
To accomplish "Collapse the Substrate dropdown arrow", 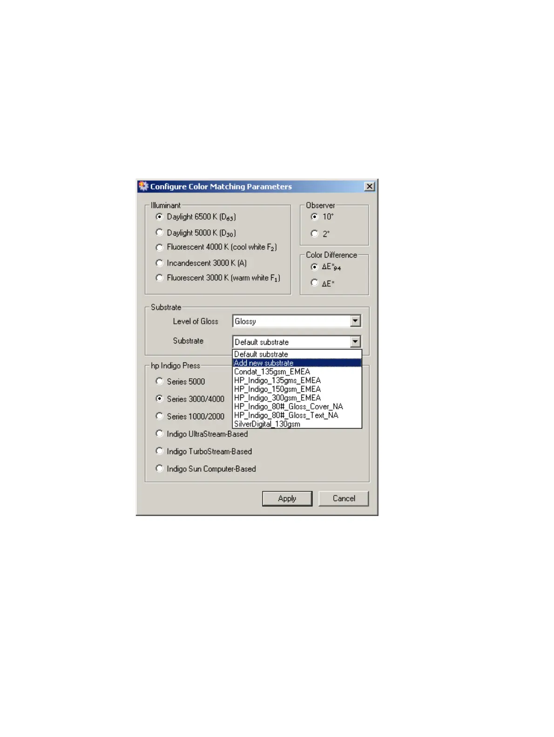I will tap(355, 342).
